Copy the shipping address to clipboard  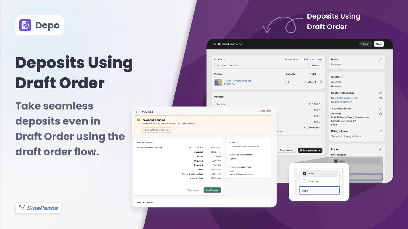pyautogui.click(x=380, y=114)
